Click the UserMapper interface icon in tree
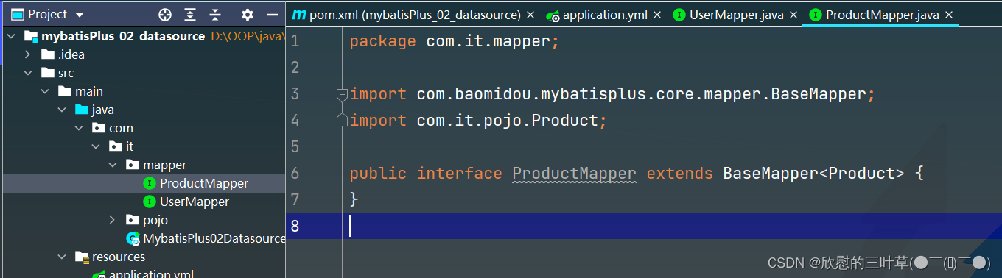Screen dimensions: 1002x278 (x=150, y=202)
